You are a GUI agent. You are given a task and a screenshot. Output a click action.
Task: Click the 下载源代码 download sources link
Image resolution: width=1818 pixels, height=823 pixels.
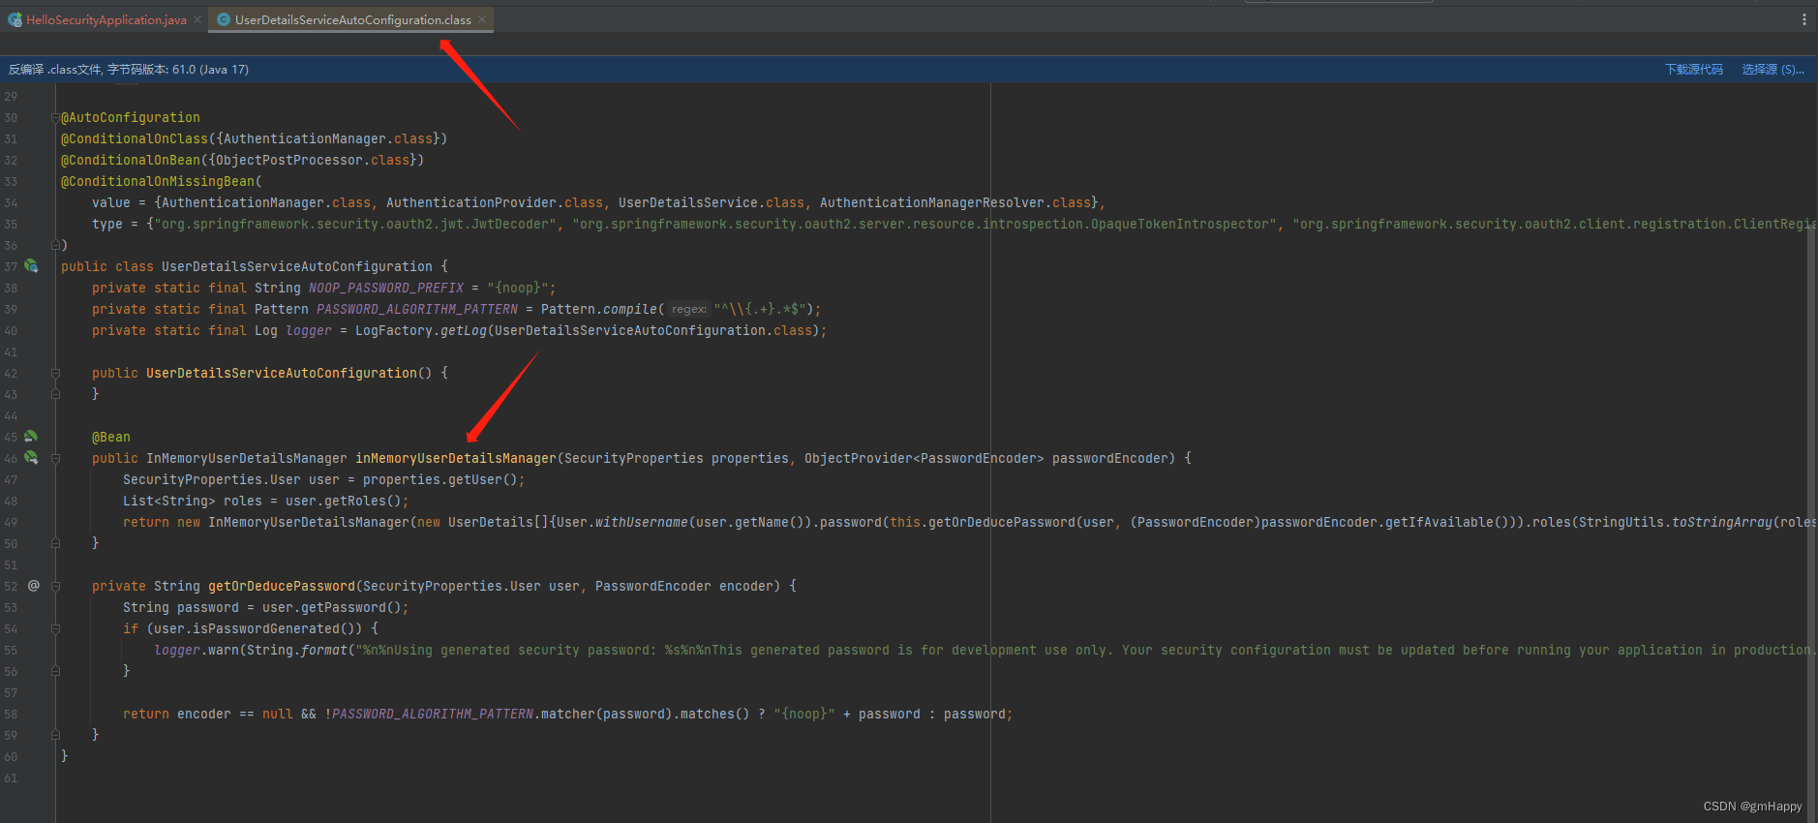tap(1693, 70)
